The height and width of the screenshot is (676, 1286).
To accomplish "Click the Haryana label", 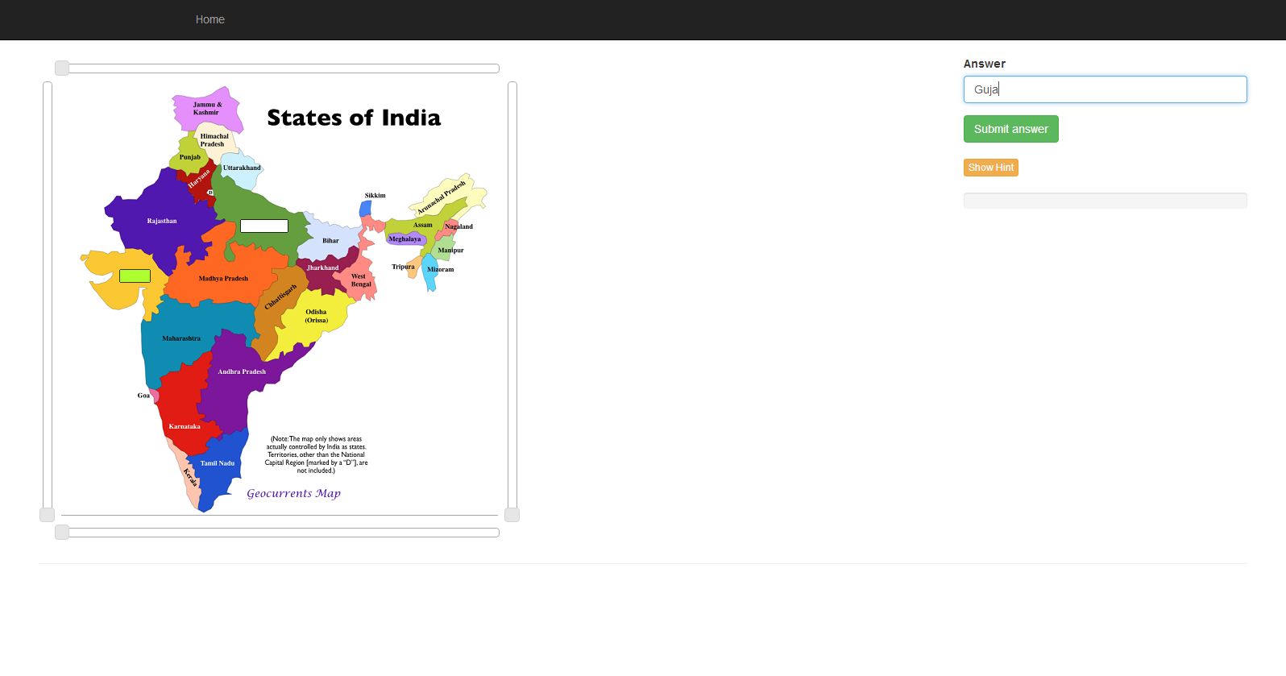I will [x=199, y=178].
